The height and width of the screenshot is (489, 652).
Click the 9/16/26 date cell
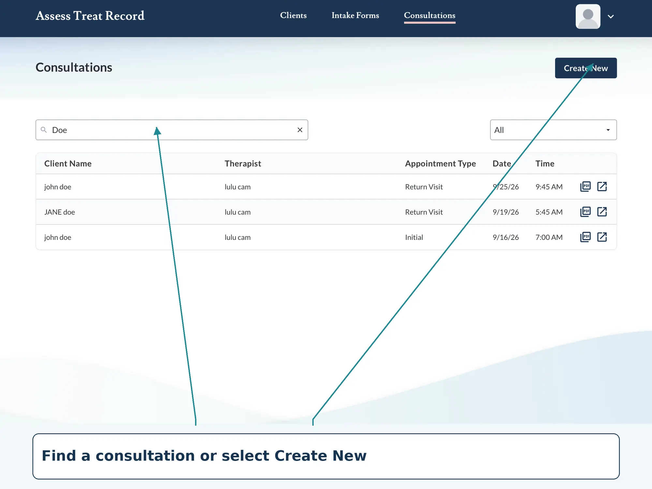click(x=506, y=237)
